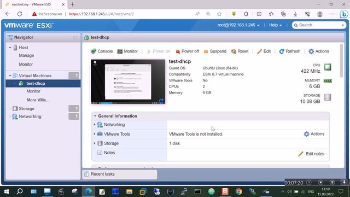The height and width of the screenshot is (197, 350).
Task: Power off the test-dhcp VM
Action: point(187,51)
